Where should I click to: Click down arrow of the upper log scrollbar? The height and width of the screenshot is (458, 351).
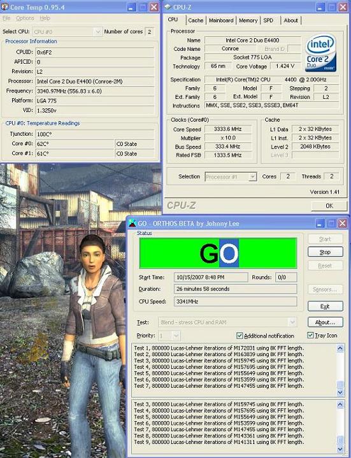(340, 392)
